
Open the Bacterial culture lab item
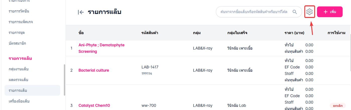(x=94, y=70)
